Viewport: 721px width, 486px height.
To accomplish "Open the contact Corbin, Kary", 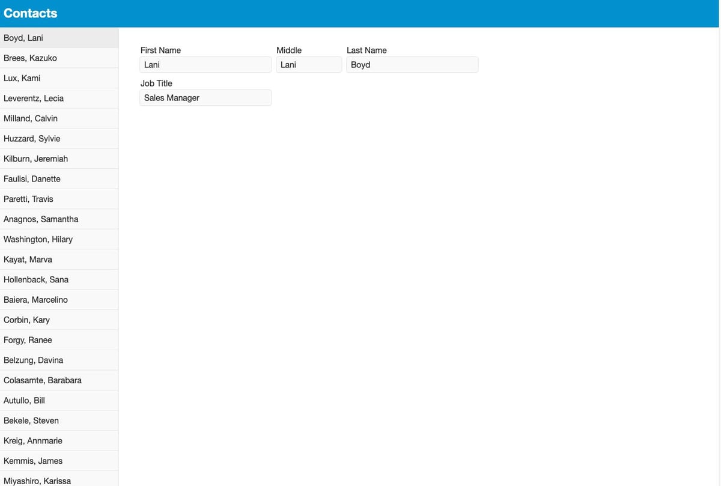I will tap(59, 320).
